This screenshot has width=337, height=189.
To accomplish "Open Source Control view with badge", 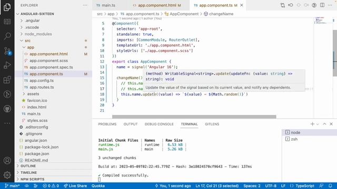I will [7, 51].
